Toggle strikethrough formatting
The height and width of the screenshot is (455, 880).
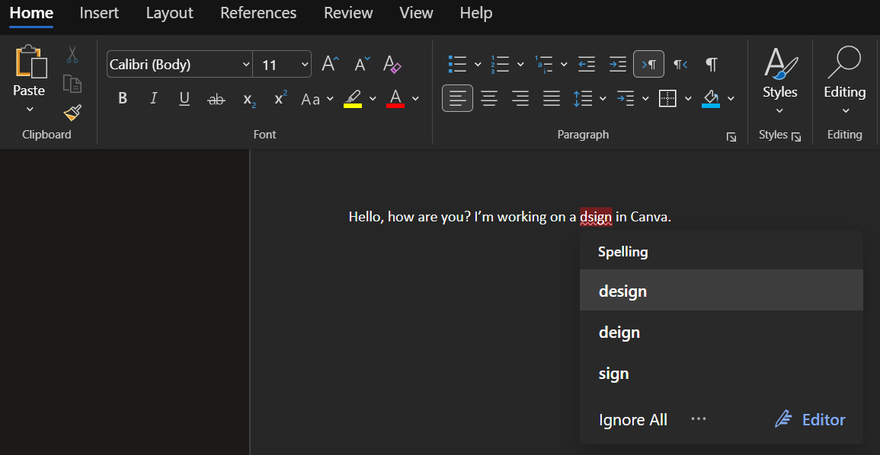[x=216, y=99]
